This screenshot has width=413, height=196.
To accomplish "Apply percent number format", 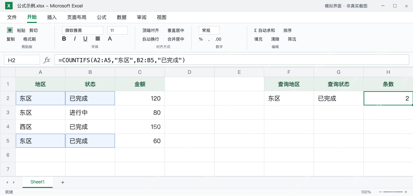I will click(x=201, y=39).
